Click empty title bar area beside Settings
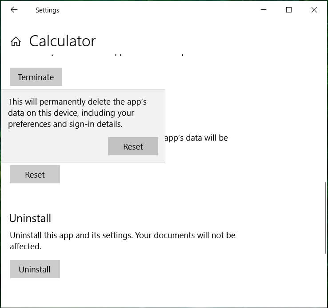This screenshot has width=328, height=308. point(156,10)
